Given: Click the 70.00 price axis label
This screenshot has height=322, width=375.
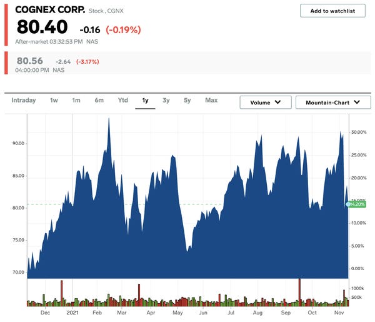Looking at the screenshot, I should pyautogui.click(x=18, y=272).
